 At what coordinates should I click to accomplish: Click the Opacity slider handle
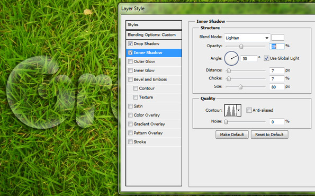click(241, 47)
